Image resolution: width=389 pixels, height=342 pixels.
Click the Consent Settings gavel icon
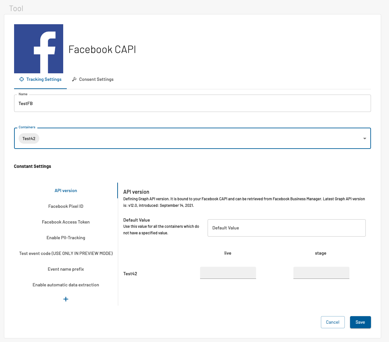tap(74, 79)
